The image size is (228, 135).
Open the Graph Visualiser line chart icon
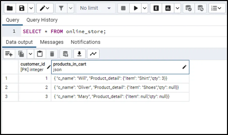(x=93, y=54)
